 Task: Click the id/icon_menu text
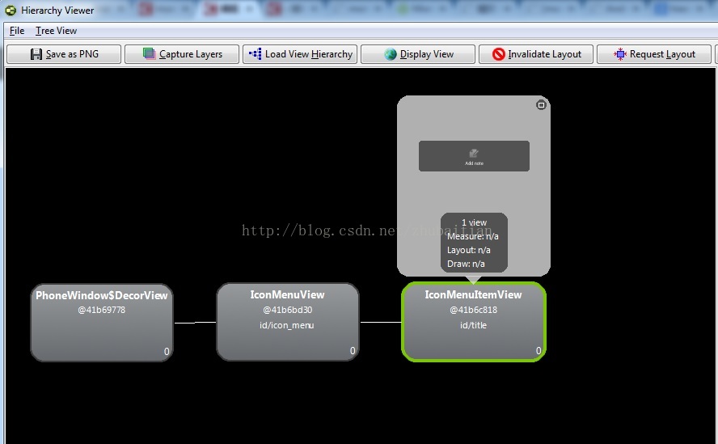[x=287, y=325]
